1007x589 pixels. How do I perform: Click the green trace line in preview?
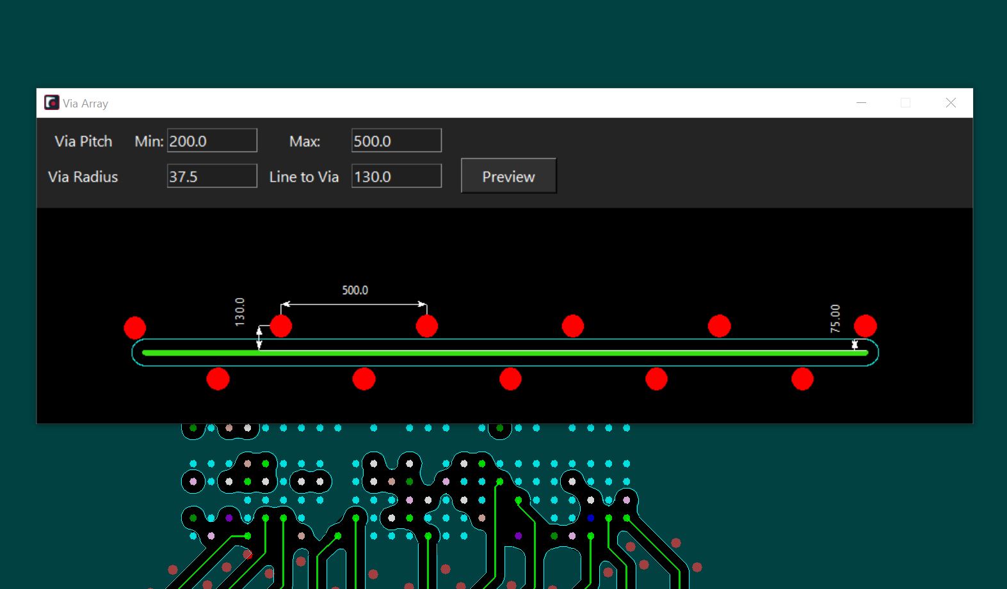coord(505,352)
